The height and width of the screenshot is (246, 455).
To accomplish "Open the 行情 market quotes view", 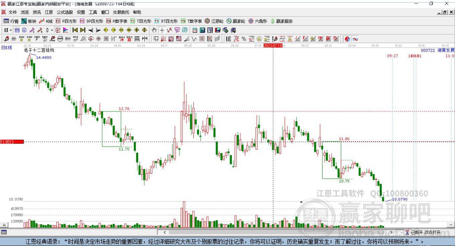I will tap(11, 21).
